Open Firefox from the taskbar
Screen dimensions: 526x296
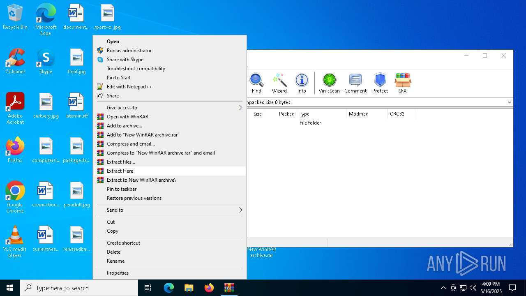click(x=209, y=288)
